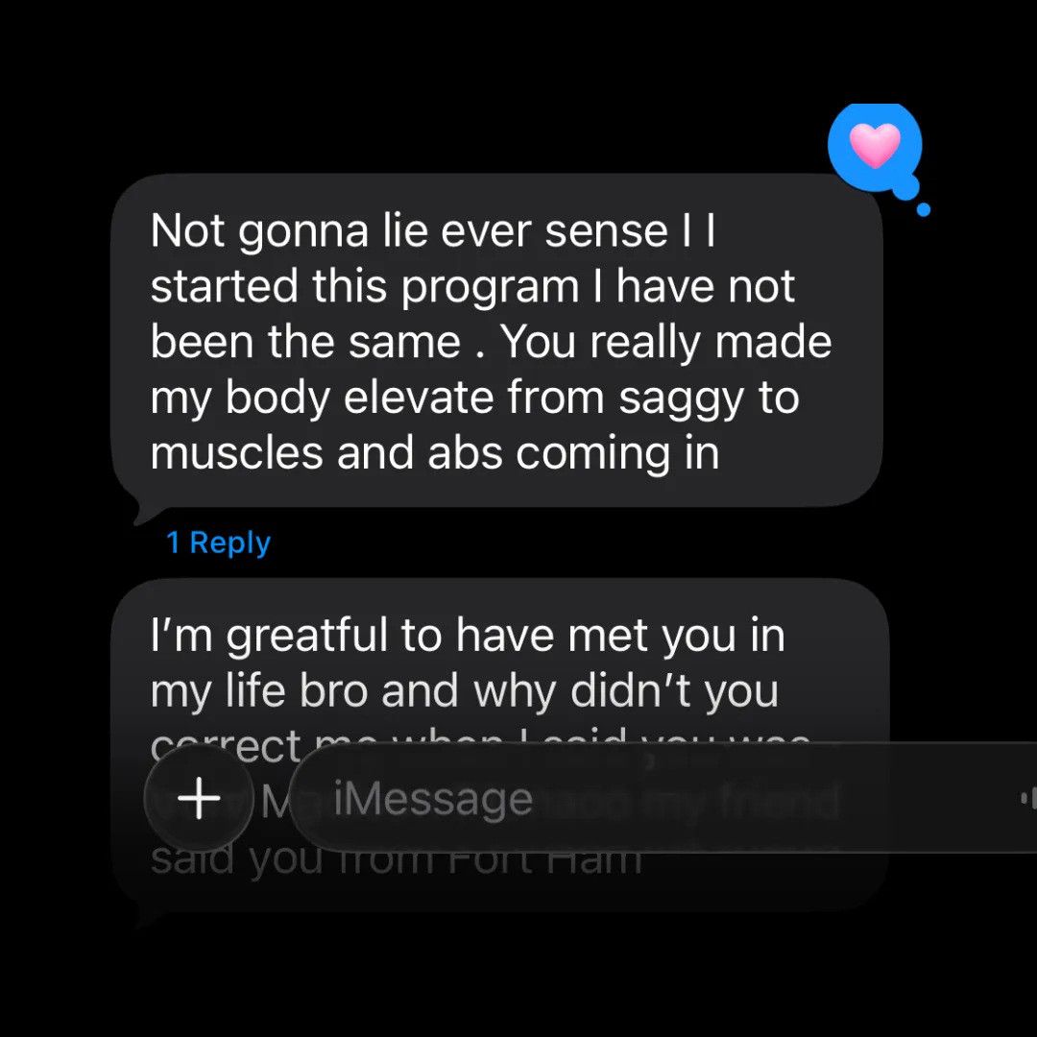Click the "my life bro and why" line
This screenshot has width=1037, height=1037.
point(465,691)
